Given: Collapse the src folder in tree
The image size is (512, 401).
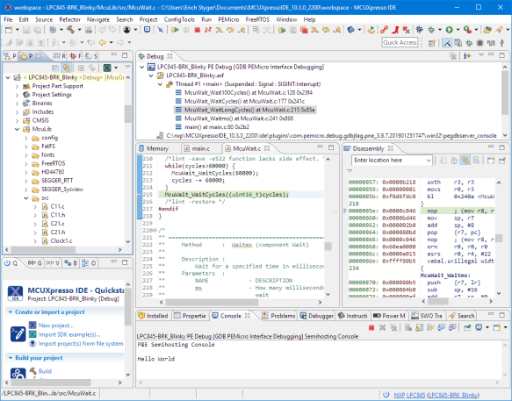Looking at the screenshot, I should (x=26, y=198).
